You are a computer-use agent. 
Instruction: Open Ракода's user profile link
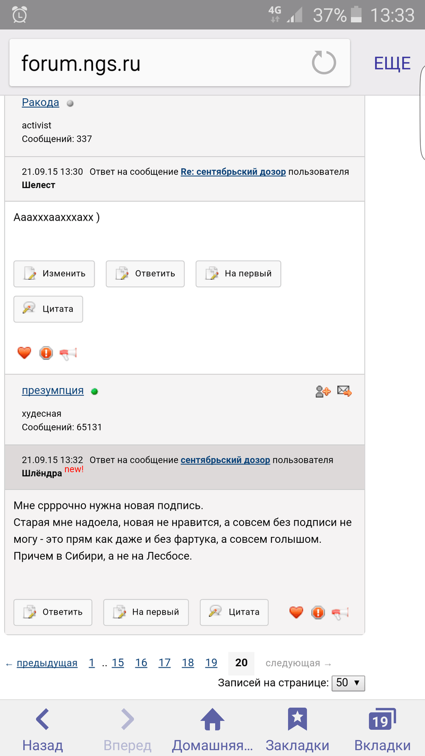(40, 103)
